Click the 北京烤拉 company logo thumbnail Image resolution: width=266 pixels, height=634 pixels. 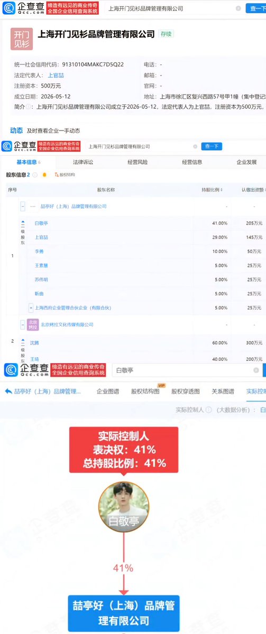[x=33, y=324]
